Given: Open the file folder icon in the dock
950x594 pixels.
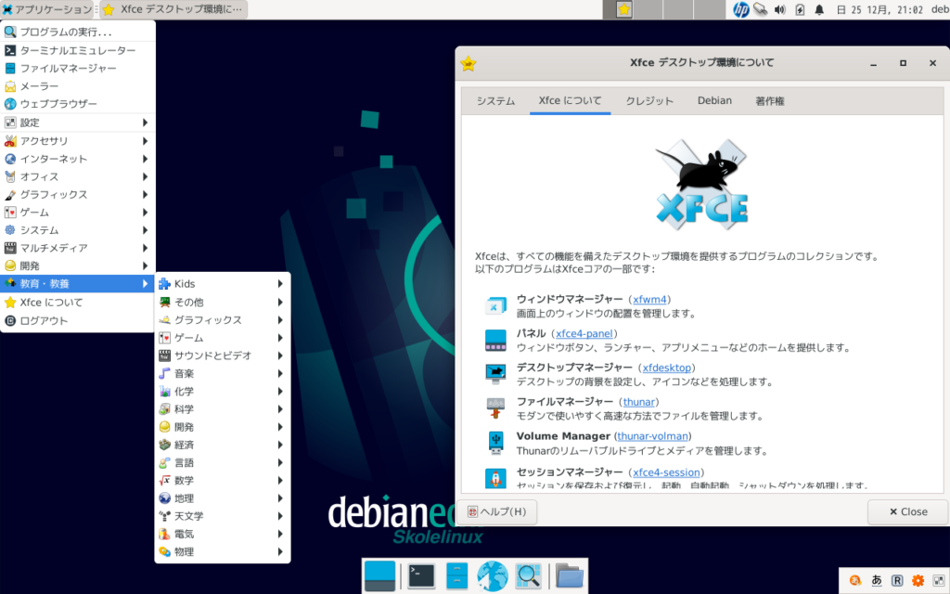Looking at the screenshot, I should click(570, 575).
